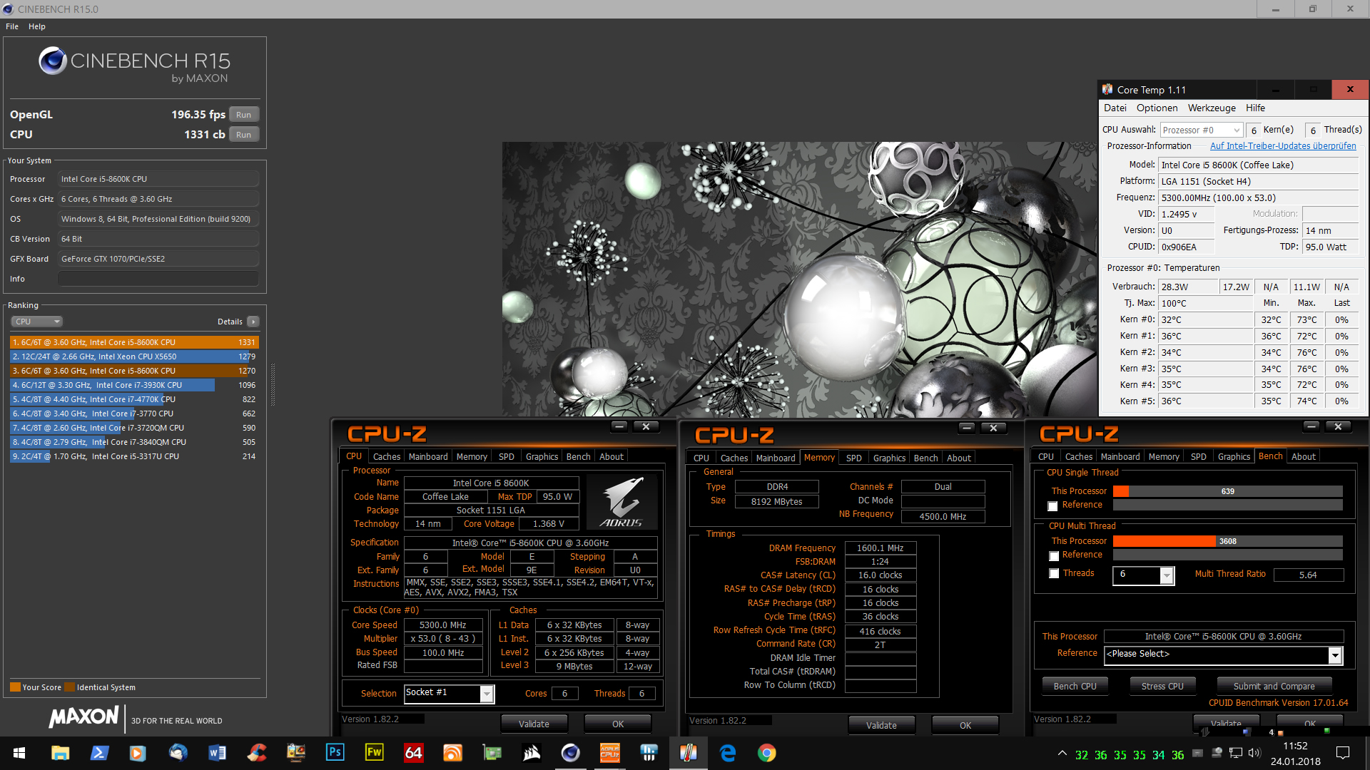Open the network tray icon
1370x770 pixels.
coord(1236,753)
